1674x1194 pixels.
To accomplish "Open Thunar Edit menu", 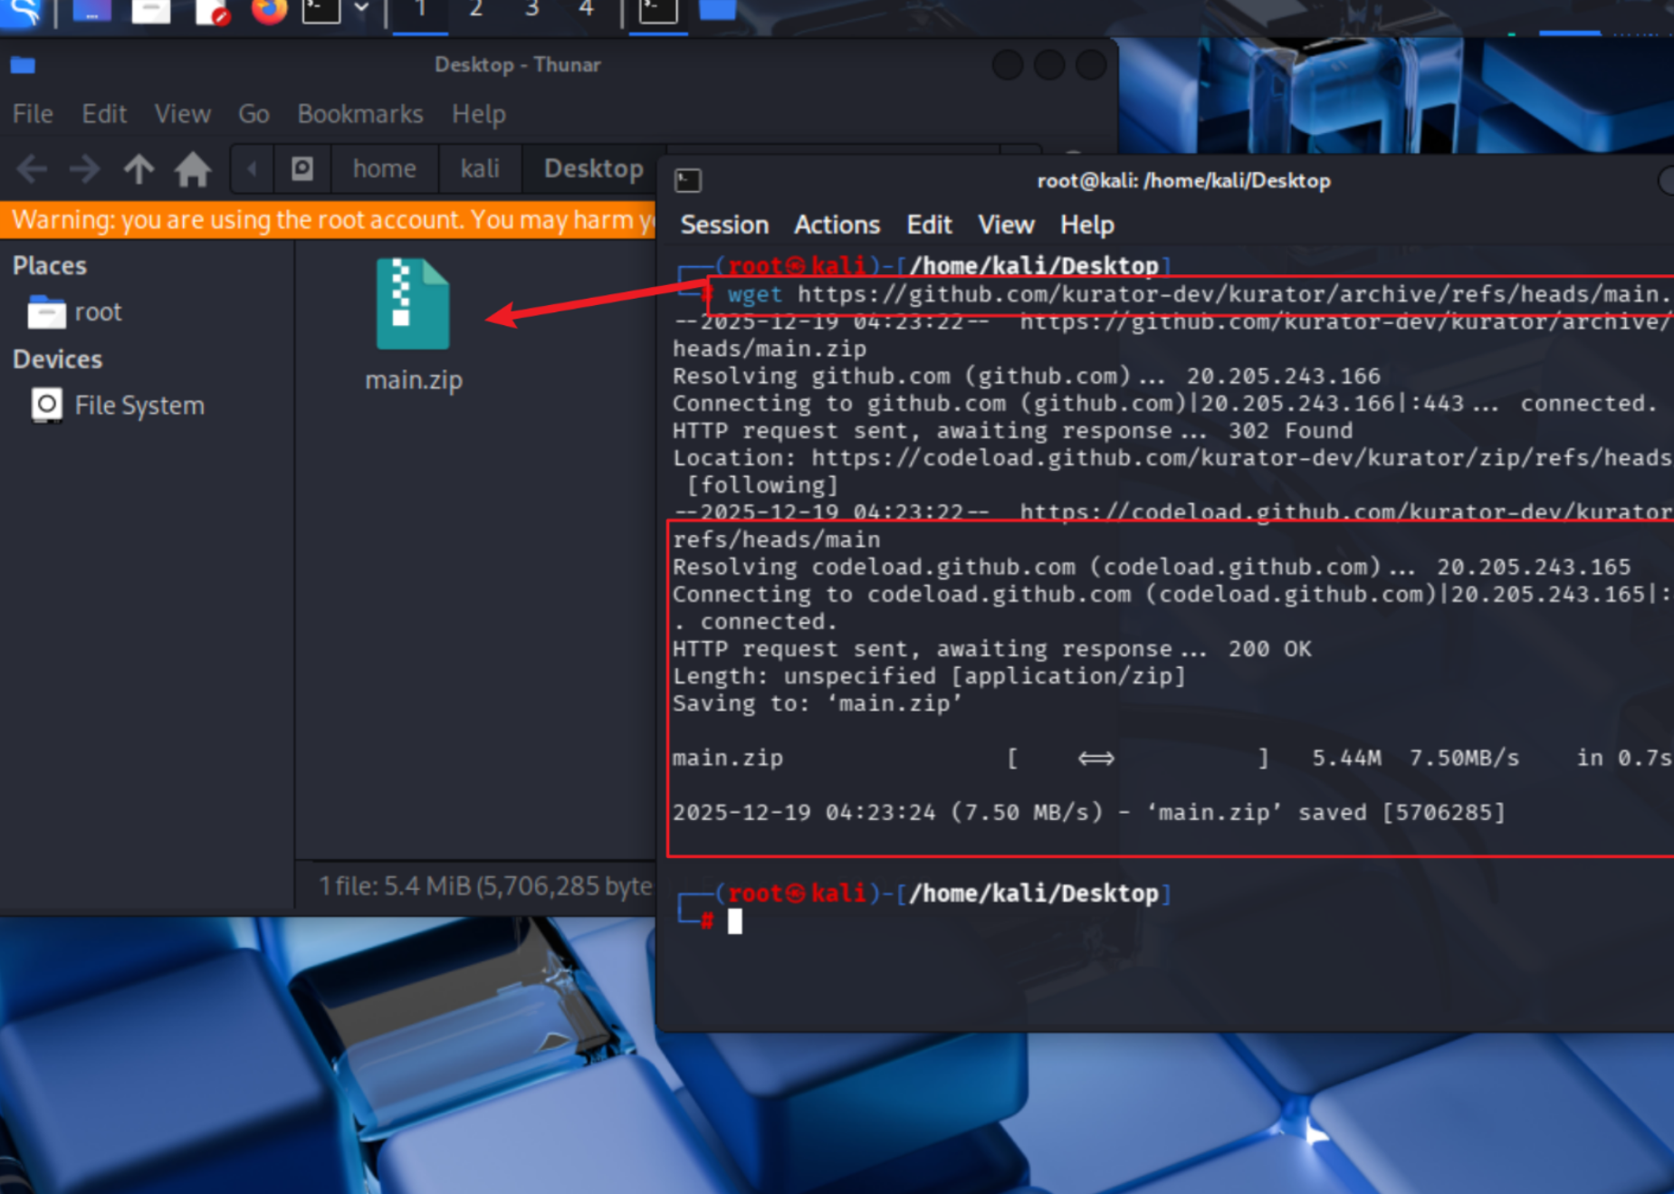I will click(104, 114).
